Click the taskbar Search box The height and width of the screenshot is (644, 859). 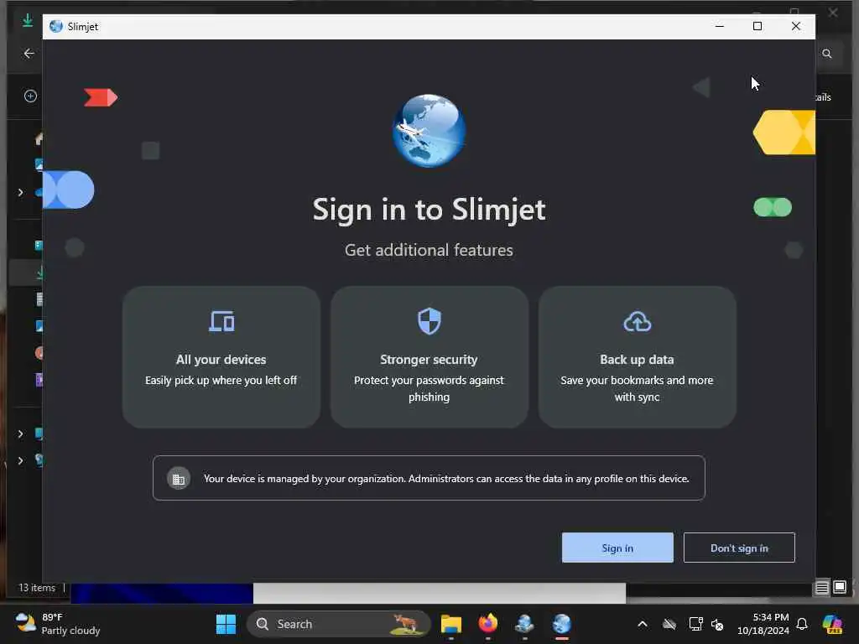(339, 624)
